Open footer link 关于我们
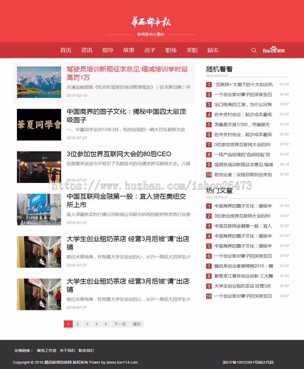Image resolution: width=304 pixels, height=369 pixels. tap(67, 350)
